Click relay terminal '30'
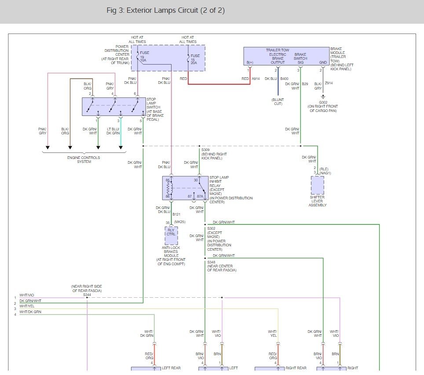Screen dimensions: 424x375 (x=195, y=180)
